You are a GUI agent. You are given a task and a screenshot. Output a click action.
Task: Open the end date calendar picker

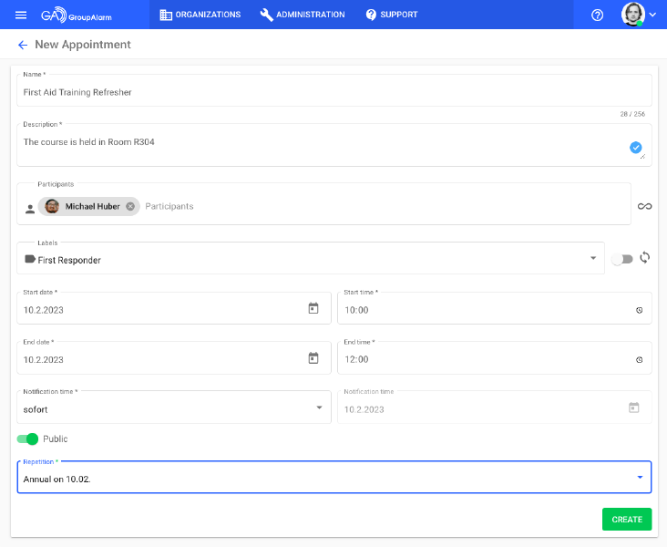[313, 358]
